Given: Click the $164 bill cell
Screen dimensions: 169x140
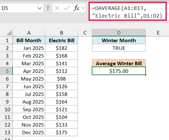Looking at the screenshot, I should pyautogui.click(x=62, y=102).
